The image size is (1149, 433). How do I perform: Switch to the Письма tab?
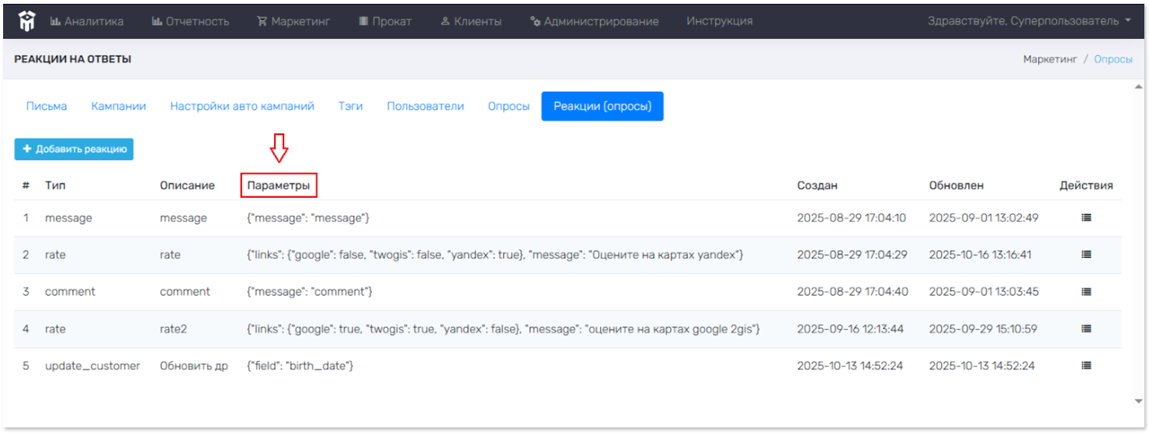click(x=47, y=106)
